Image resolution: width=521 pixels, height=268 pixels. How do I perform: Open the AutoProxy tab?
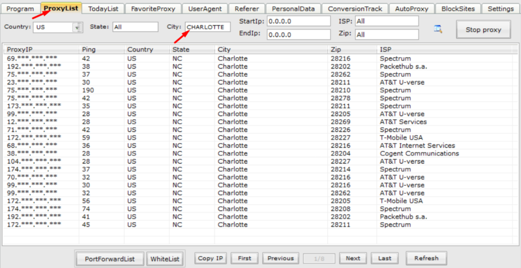coord(411,9)
